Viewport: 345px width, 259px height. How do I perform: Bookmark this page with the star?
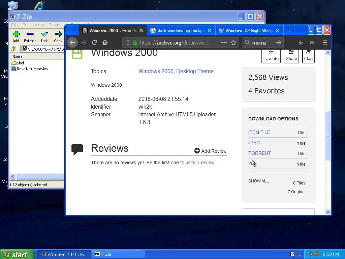click(233, 42)
